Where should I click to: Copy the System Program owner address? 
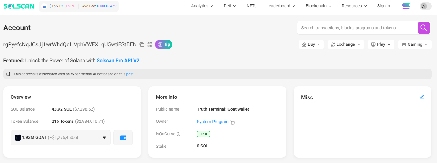[x=233, y=122]
